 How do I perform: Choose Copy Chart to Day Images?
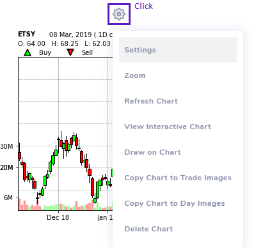pyautogui.click(x=178, y=203)
